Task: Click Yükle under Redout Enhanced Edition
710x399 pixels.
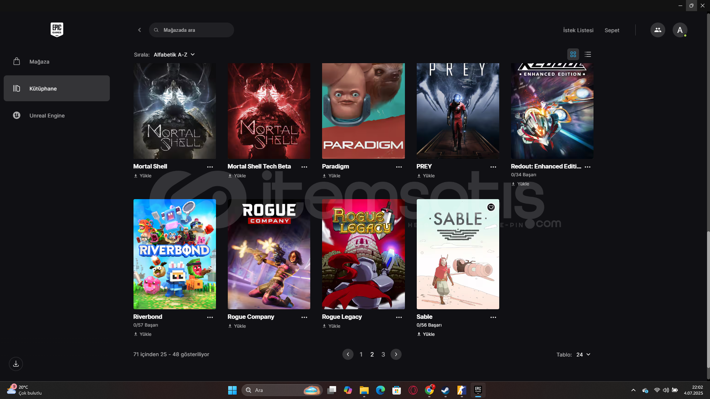Action: click(x=520, y=184)
